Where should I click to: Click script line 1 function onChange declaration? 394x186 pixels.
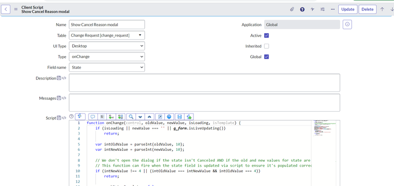[x=164, y=123]
